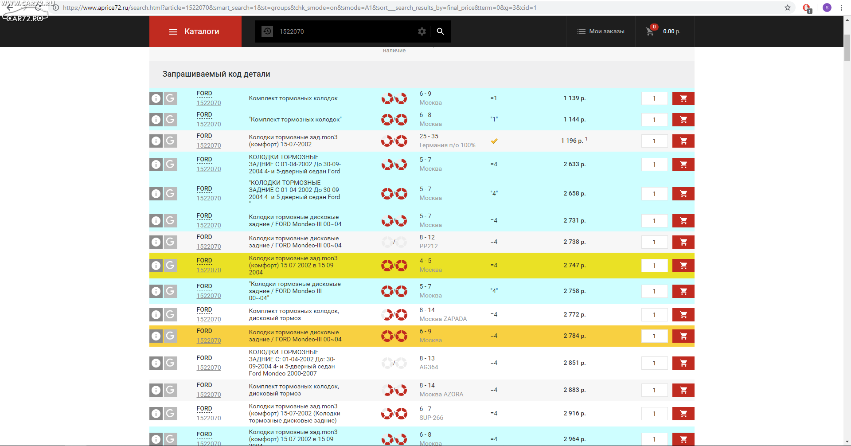Screen dimensions: 851x446
Task: Open 1522070 link in 1 139 р. row
Action: click(x=209, y=103)
